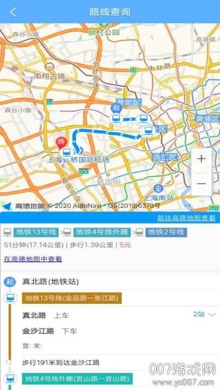This screenshot has width=220, height=390.
Task: Tap the Nanxiang Old Town landmark icon
Action: point(49,66)
